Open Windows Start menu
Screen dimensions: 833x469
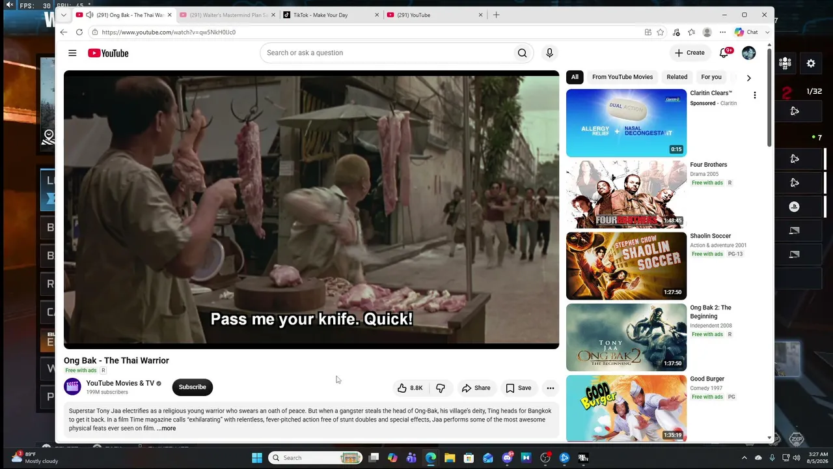[257, 458]
